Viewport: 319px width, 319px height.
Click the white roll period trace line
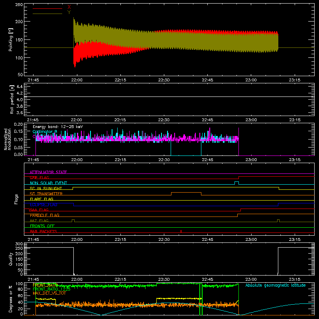point(169,96)
